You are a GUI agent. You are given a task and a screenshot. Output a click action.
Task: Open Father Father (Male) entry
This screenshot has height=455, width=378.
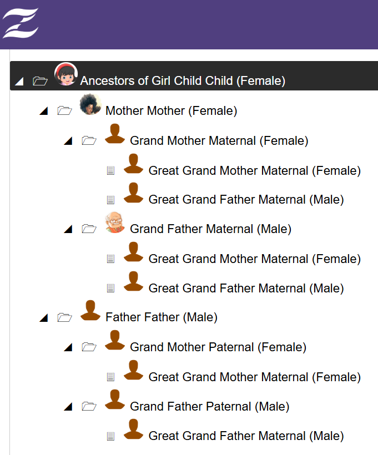pyautogui.click(x=161, y=317)
